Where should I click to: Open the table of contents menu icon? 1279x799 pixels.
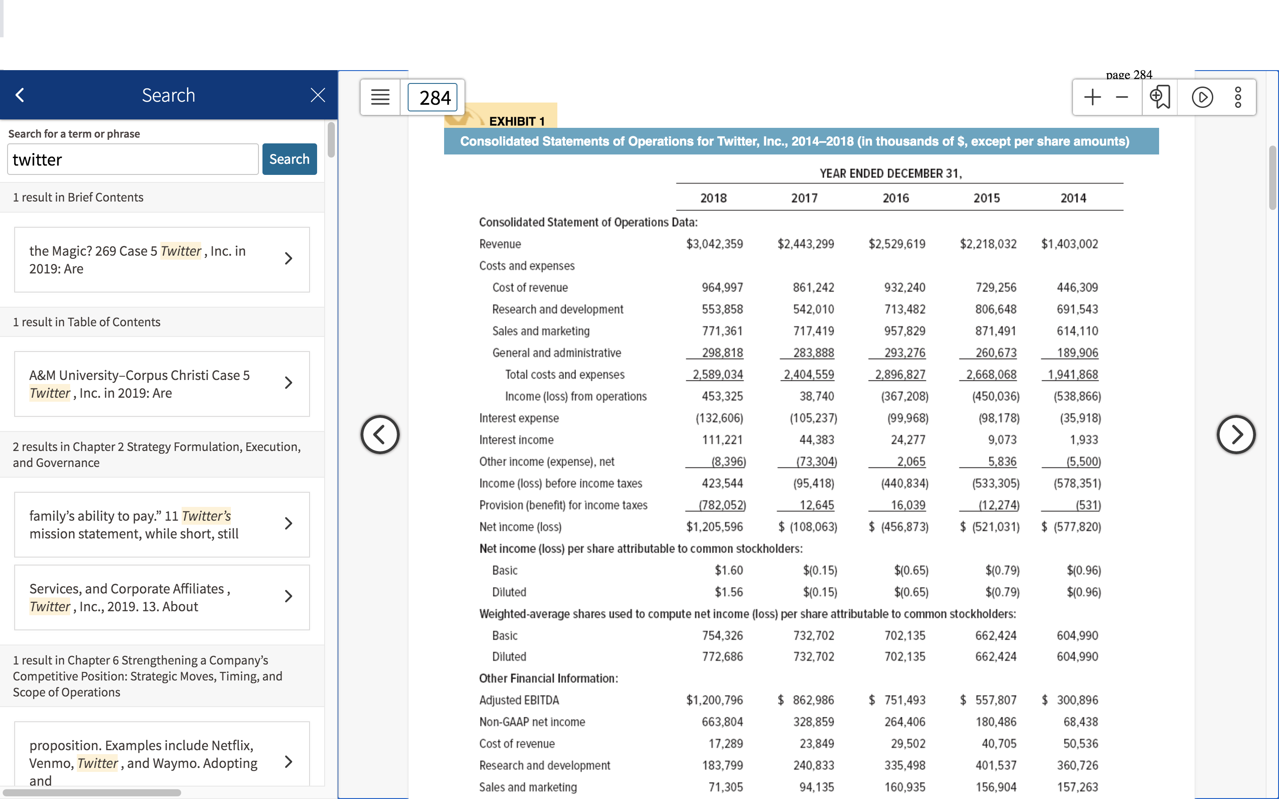380,97
